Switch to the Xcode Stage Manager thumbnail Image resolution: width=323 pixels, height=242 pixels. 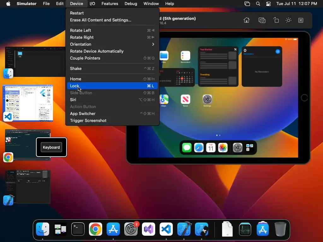[x=28, y=187]
